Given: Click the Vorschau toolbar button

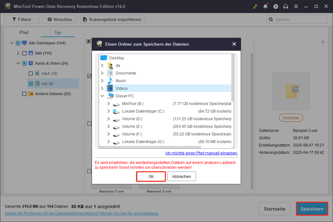Looking at the screenshot, I should (x=60, y=19).
